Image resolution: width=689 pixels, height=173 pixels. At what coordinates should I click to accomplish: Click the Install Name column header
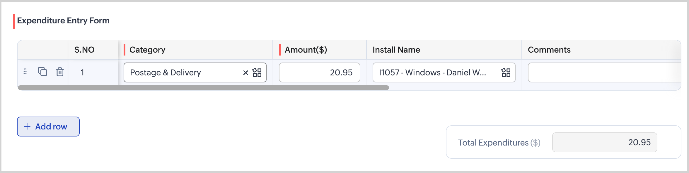(396, 50)
